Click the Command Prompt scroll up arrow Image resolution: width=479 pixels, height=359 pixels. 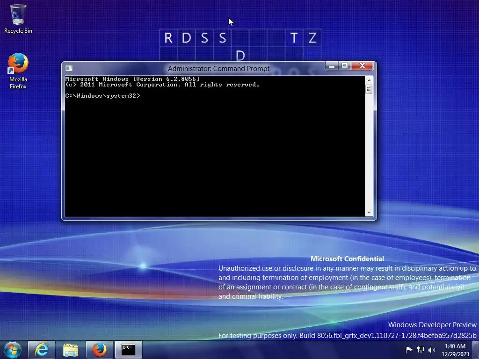tap(369, 80)
